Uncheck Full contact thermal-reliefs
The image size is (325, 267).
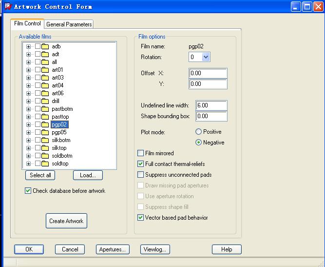[x=140, y=164]
